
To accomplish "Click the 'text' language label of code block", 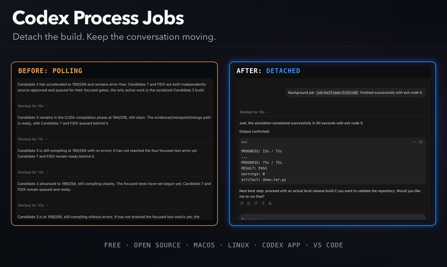I will 244,142.
